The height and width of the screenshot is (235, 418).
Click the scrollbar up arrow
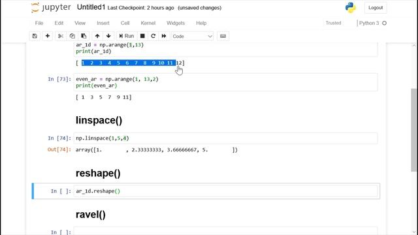pos(414,46)
